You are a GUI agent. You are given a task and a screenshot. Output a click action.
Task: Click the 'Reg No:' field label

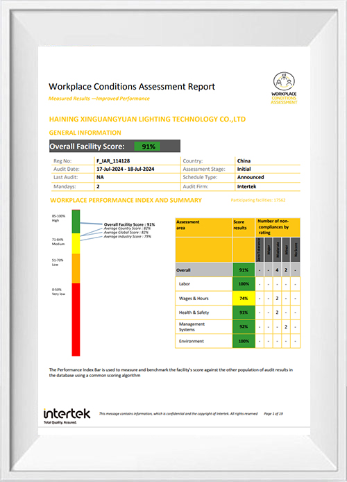62,160
